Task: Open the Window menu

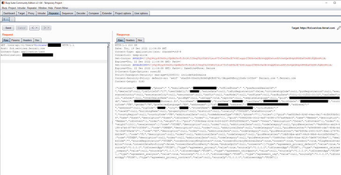Action: tap(43, 8)
